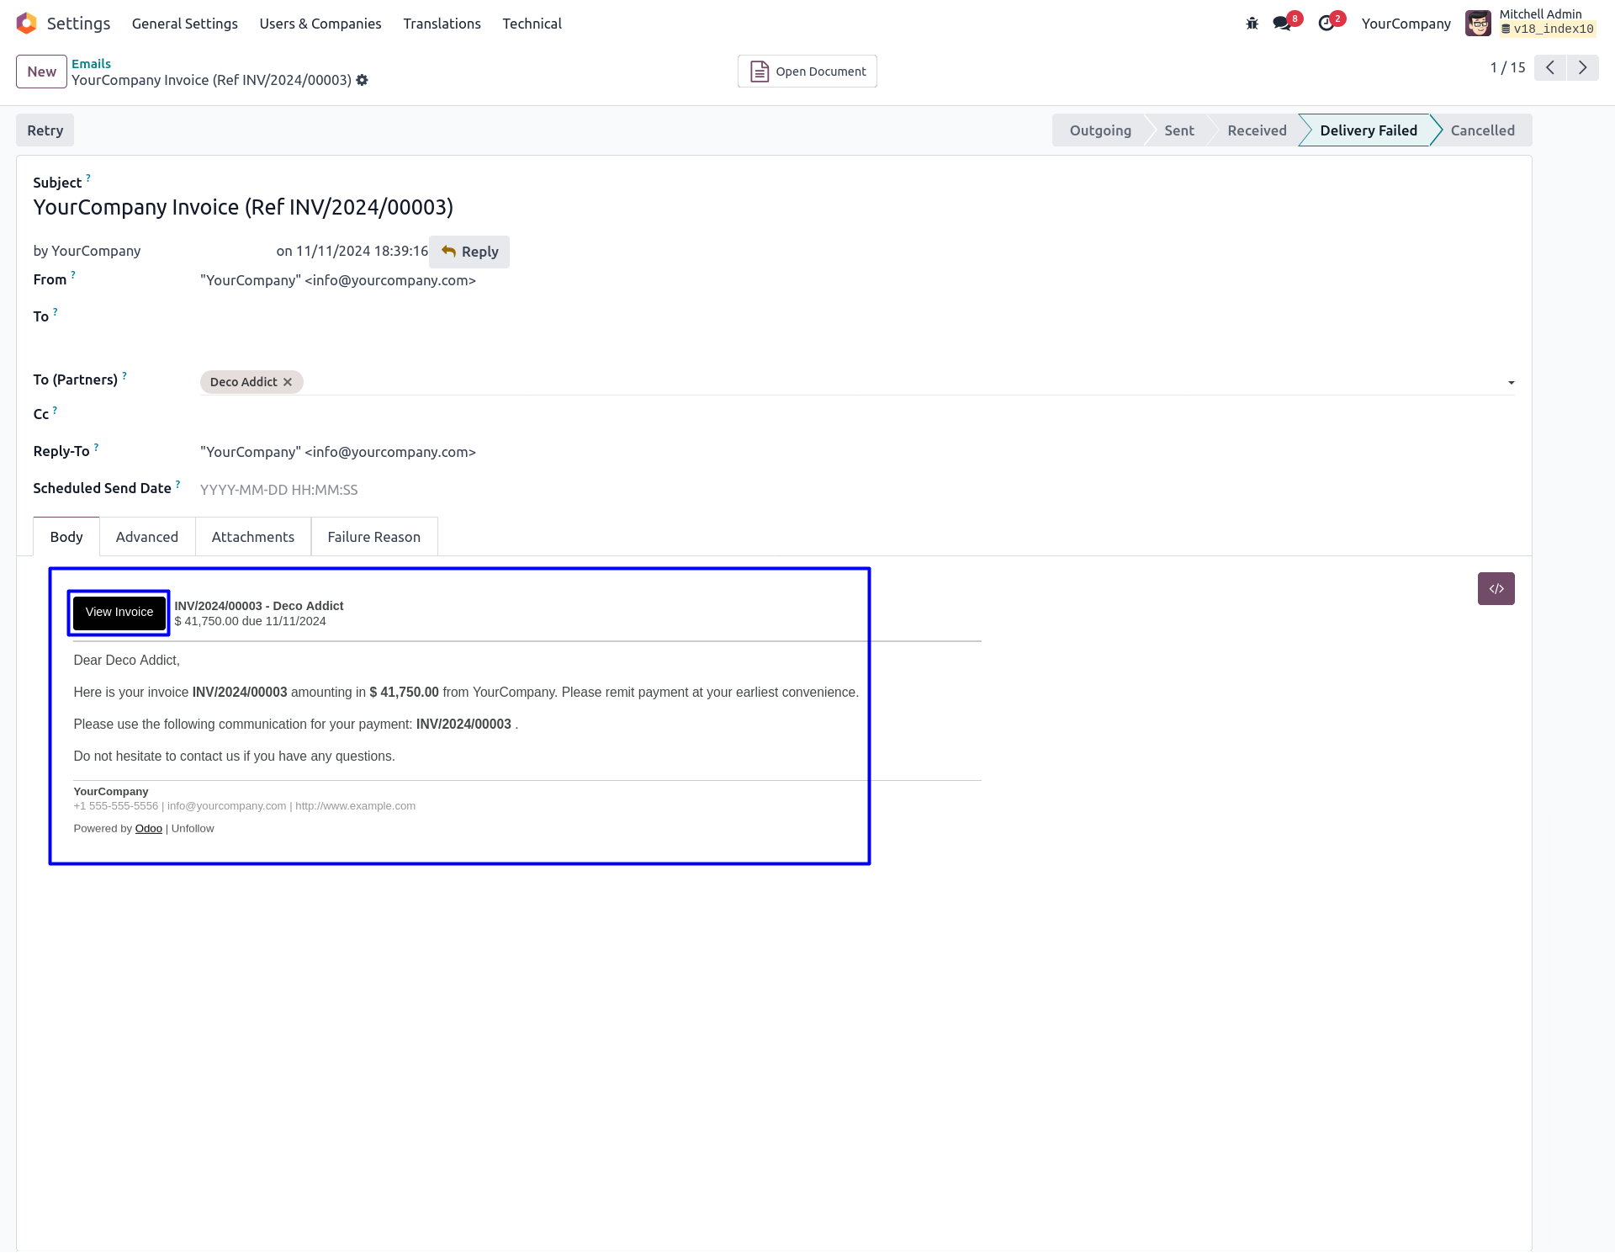
Task: Click the Open Document button
Action: (807, 72)
